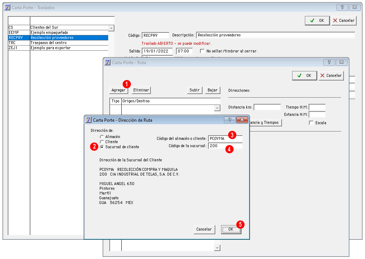
Task: Click the help icon in Carta Porte - Ruta window
Action: [x=329, y=62]
